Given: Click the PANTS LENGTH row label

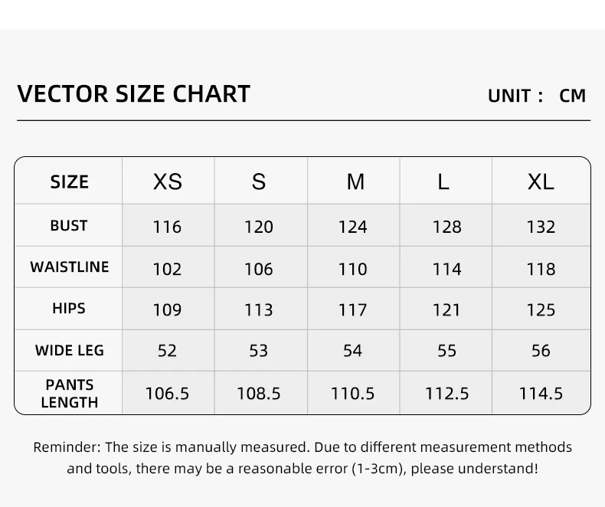Looking at the screenshot, I should [70, 393].
